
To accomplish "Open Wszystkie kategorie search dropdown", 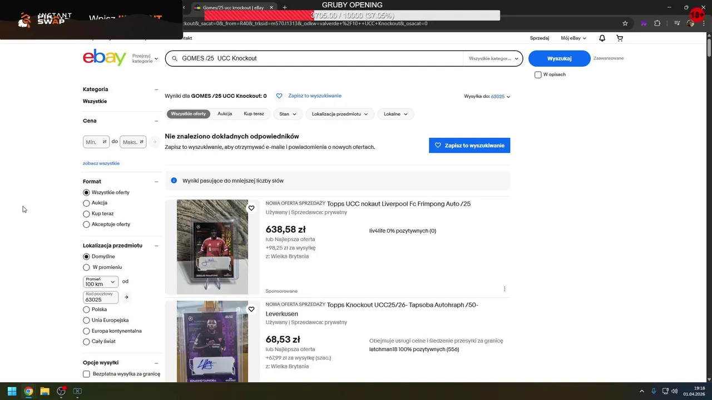I will (x=494, y=58).
